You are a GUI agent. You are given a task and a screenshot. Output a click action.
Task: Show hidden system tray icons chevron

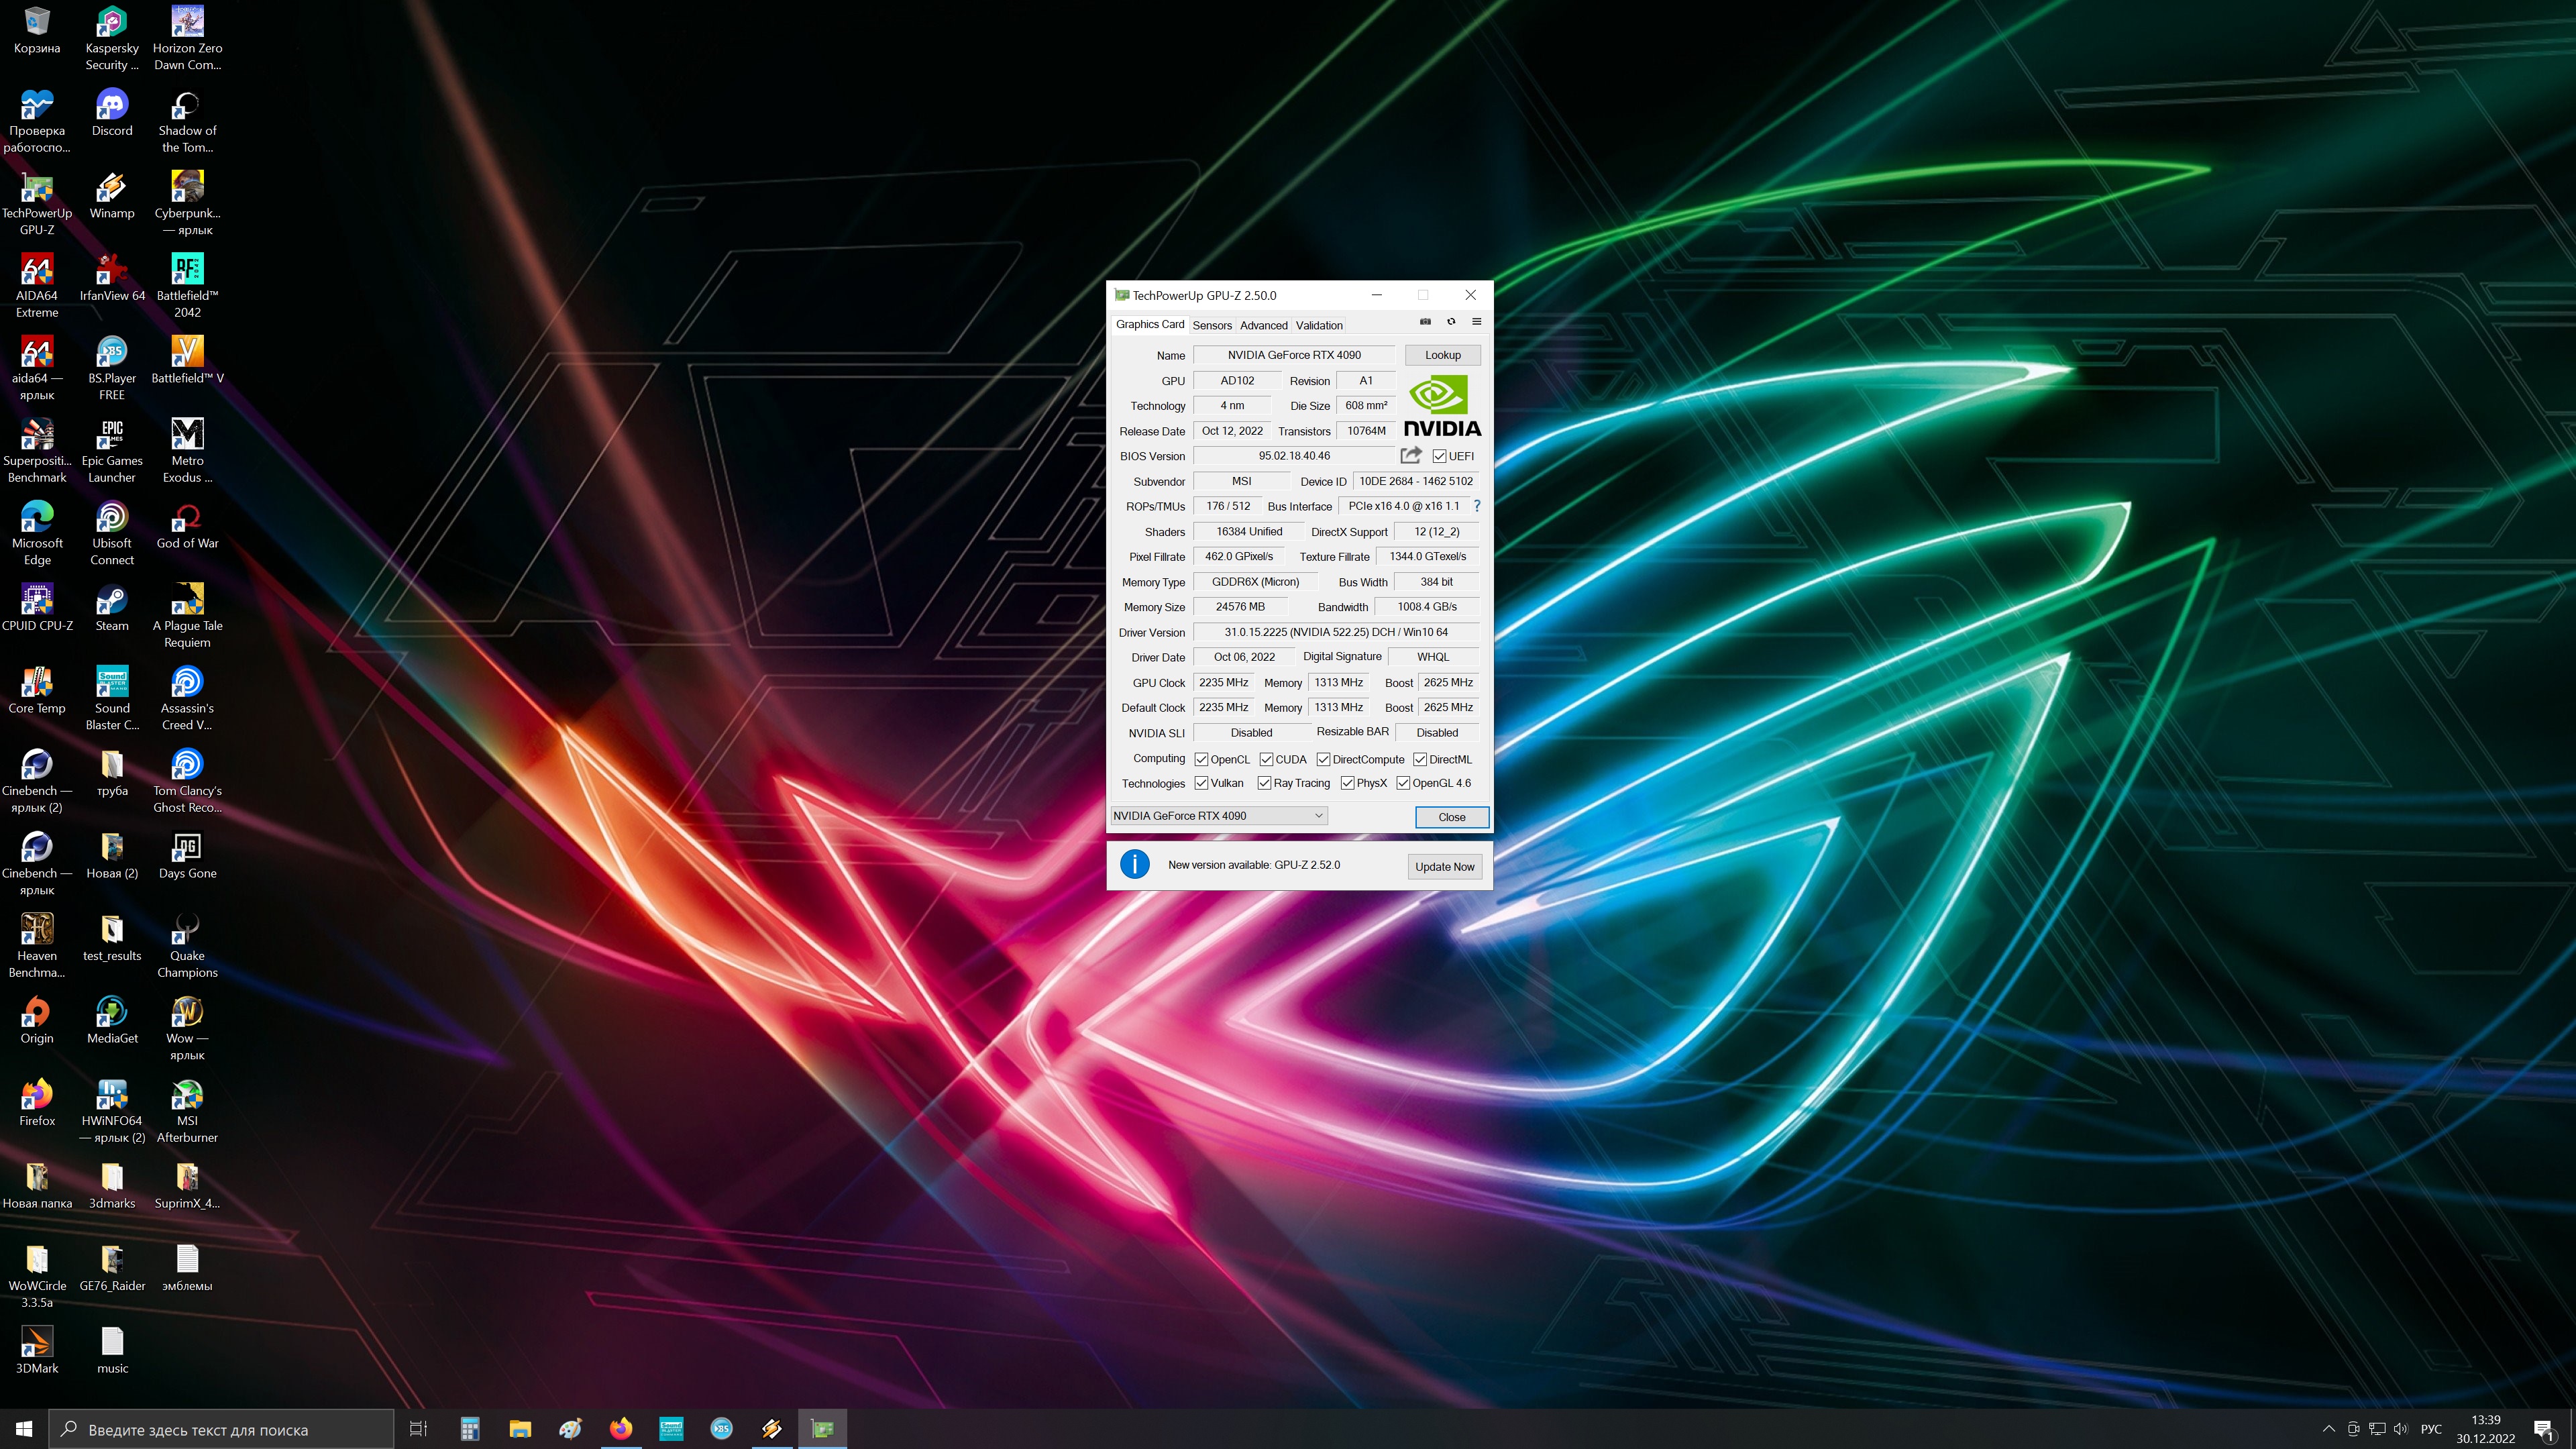[2329, 1429]
